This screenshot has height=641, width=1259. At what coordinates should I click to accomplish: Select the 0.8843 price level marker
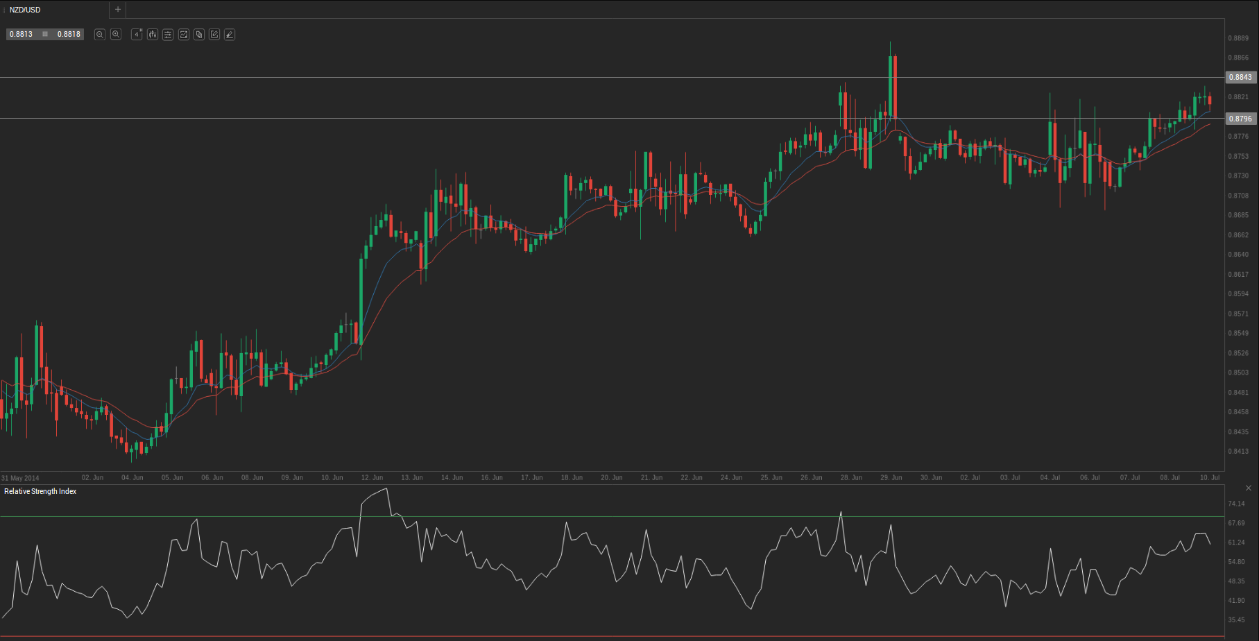point(1240,77)
